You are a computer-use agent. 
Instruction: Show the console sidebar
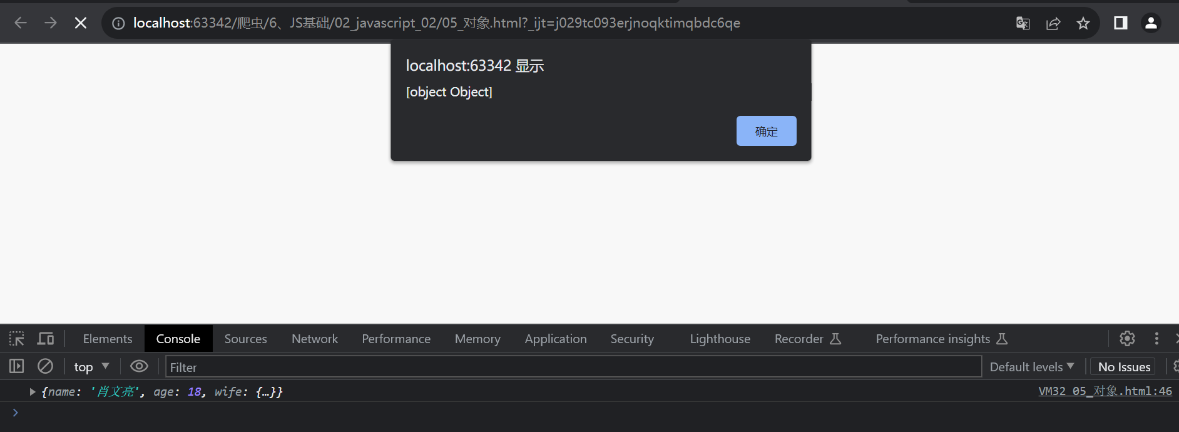[x=17, y=366]
